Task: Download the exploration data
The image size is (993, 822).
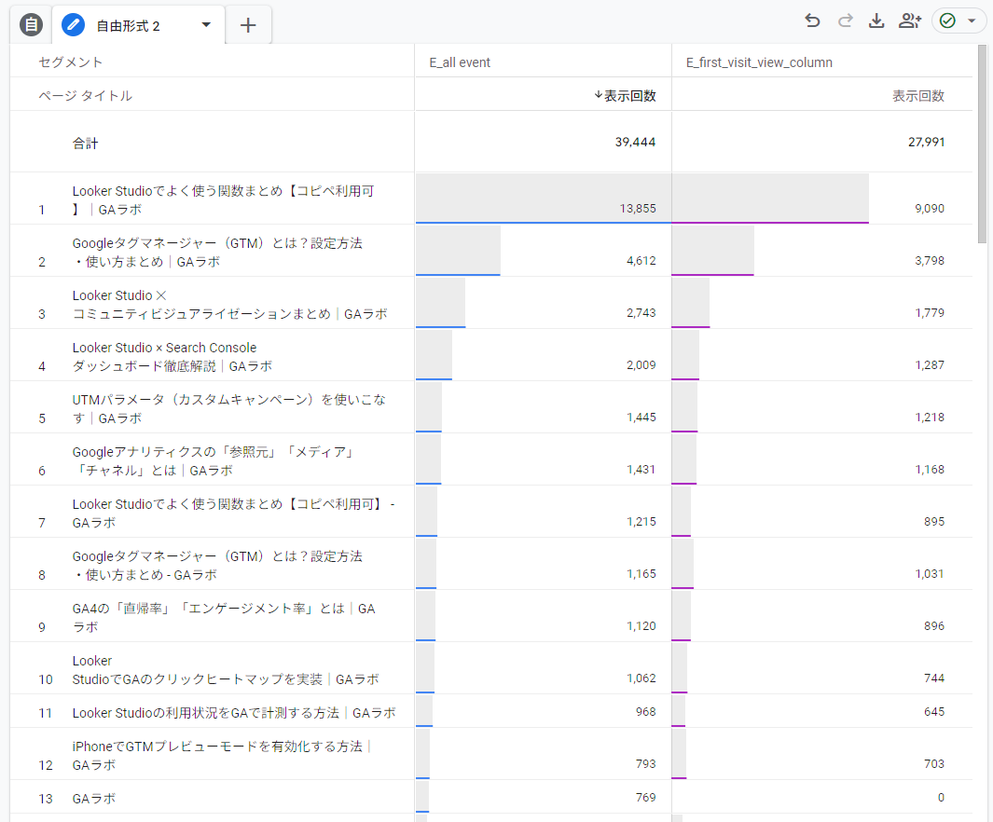Action: pyautogui.click(x=876, y=21)
